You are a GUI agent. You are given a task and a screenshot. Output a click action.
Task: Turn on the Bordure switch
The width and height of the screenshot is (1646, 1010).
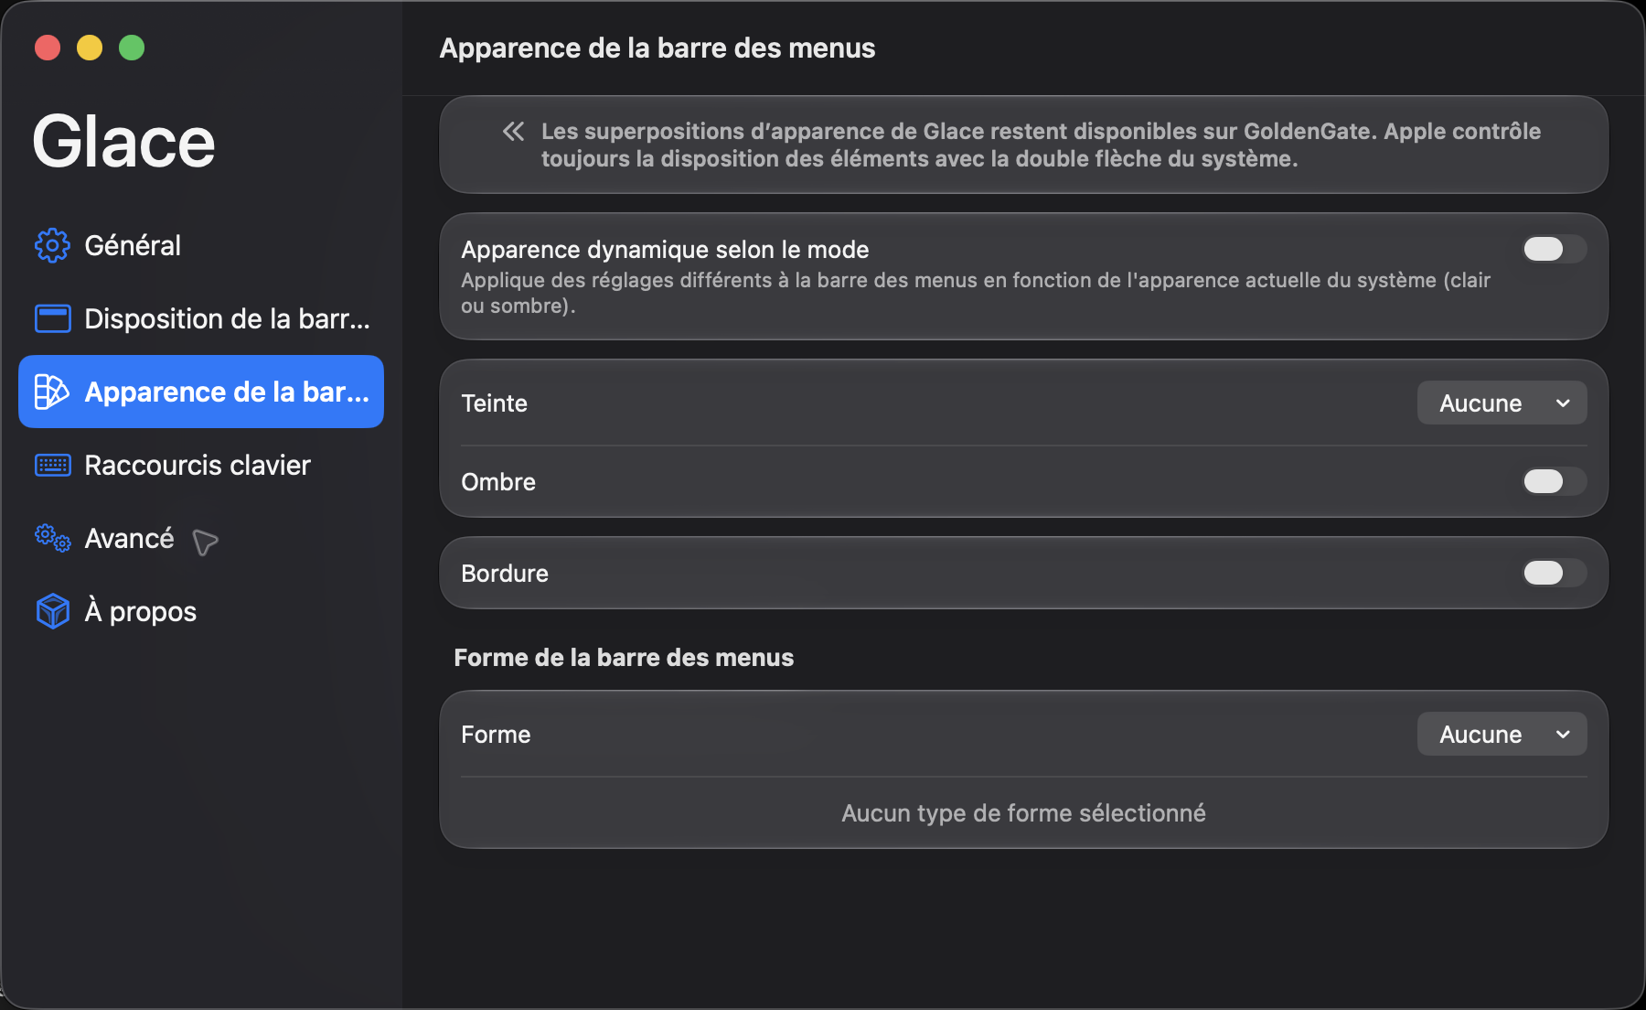click(x=1554, y=573)
